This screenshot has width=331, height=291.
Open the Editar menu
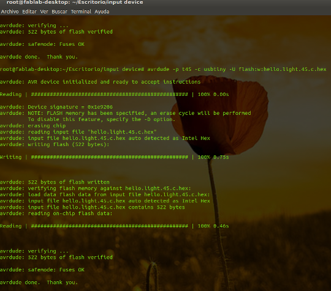point(29,12)
